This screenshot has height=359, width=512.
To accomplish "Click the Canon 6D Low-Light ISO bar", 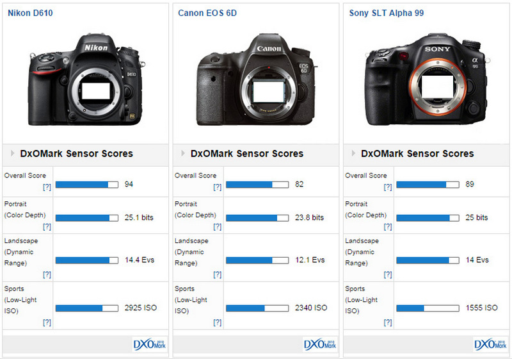I will pos(257,308).
